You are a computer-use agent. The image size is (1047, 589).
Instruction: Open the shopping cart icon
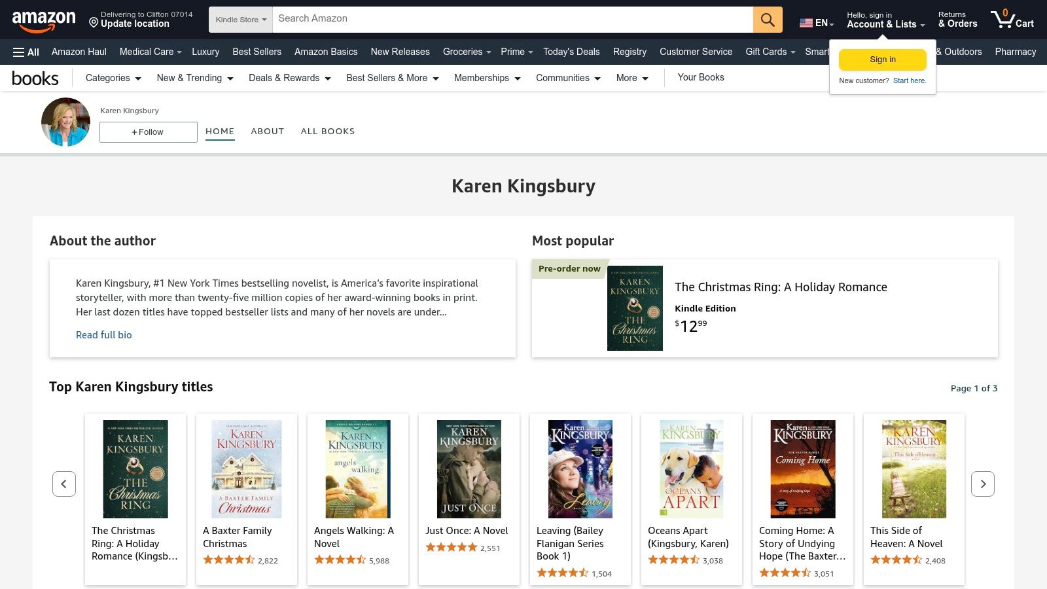pyautogui.click(x=1012, y=19)
